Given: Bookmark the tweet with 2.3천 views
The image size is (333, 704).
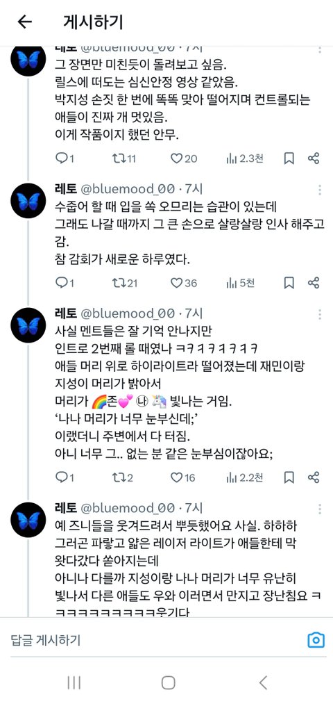Looking at the screenshot, I should (289, 158).
